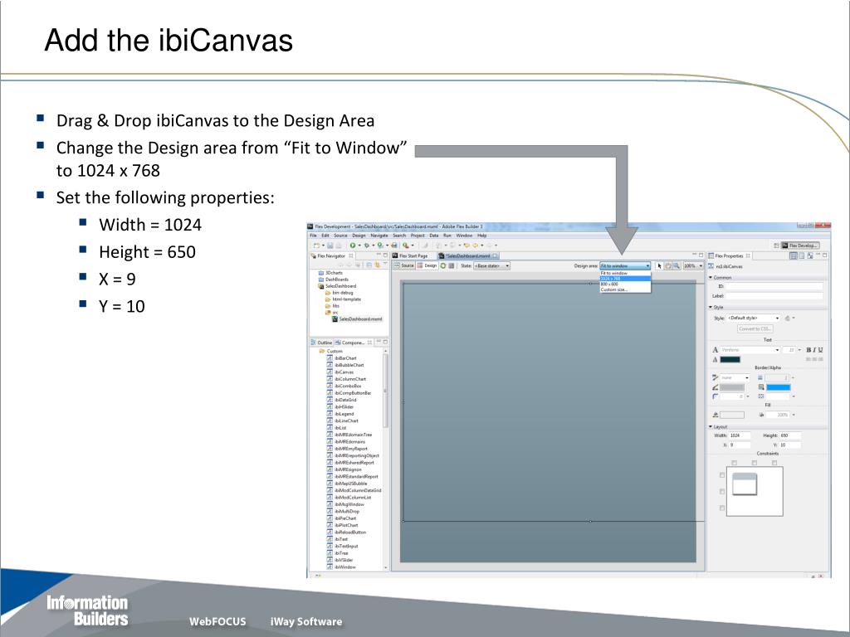
Task: Collapse the Layout section
Action: [711, 427]
